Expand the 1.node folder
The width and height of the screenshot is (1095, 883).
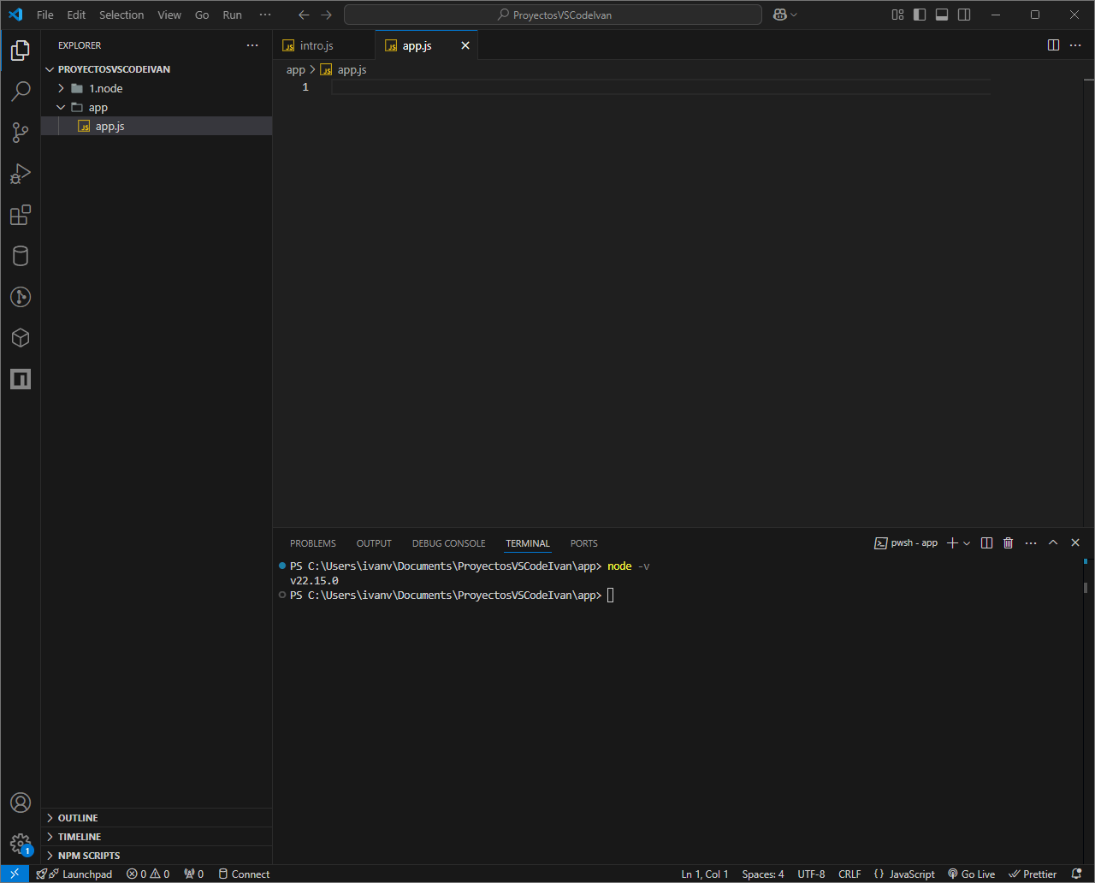[105, 88]
